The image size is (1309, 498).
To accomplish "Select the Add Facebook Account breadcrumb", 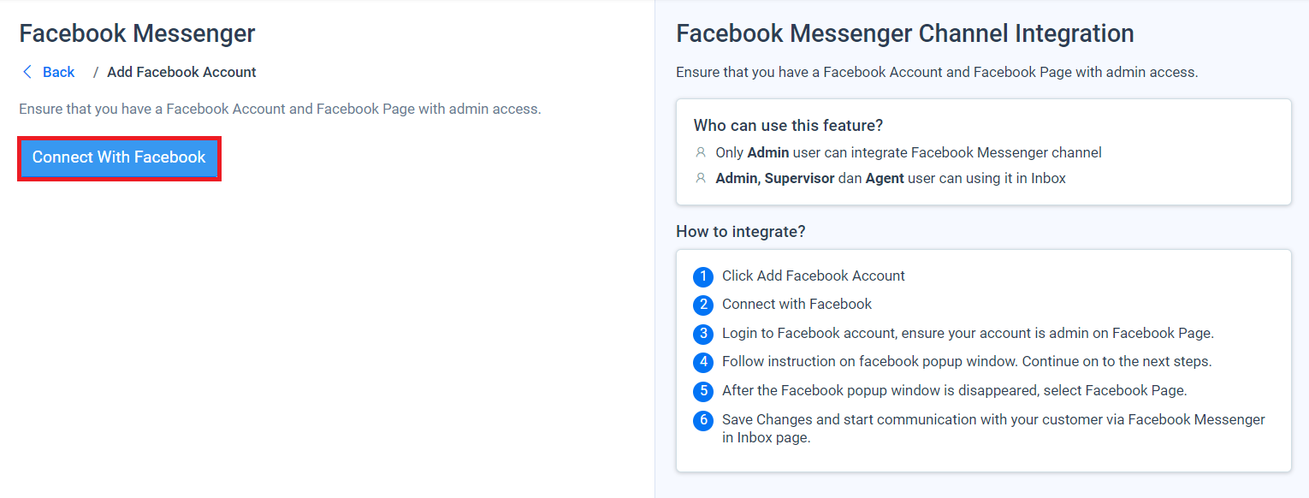I will (181, 72).
